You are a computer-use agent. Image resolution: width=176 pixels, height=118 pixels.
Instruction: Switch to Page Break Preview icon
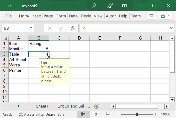pos(109,114)
